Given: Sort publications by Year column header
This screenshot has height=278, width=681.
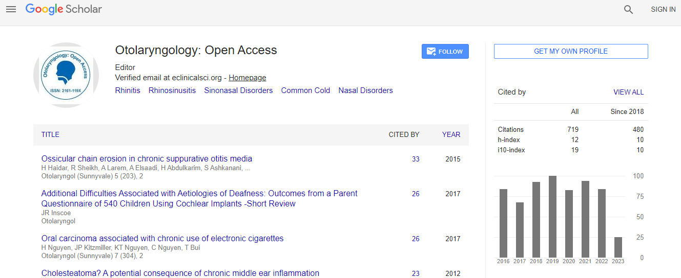Looking at the screenshot, I should [451, 134].
